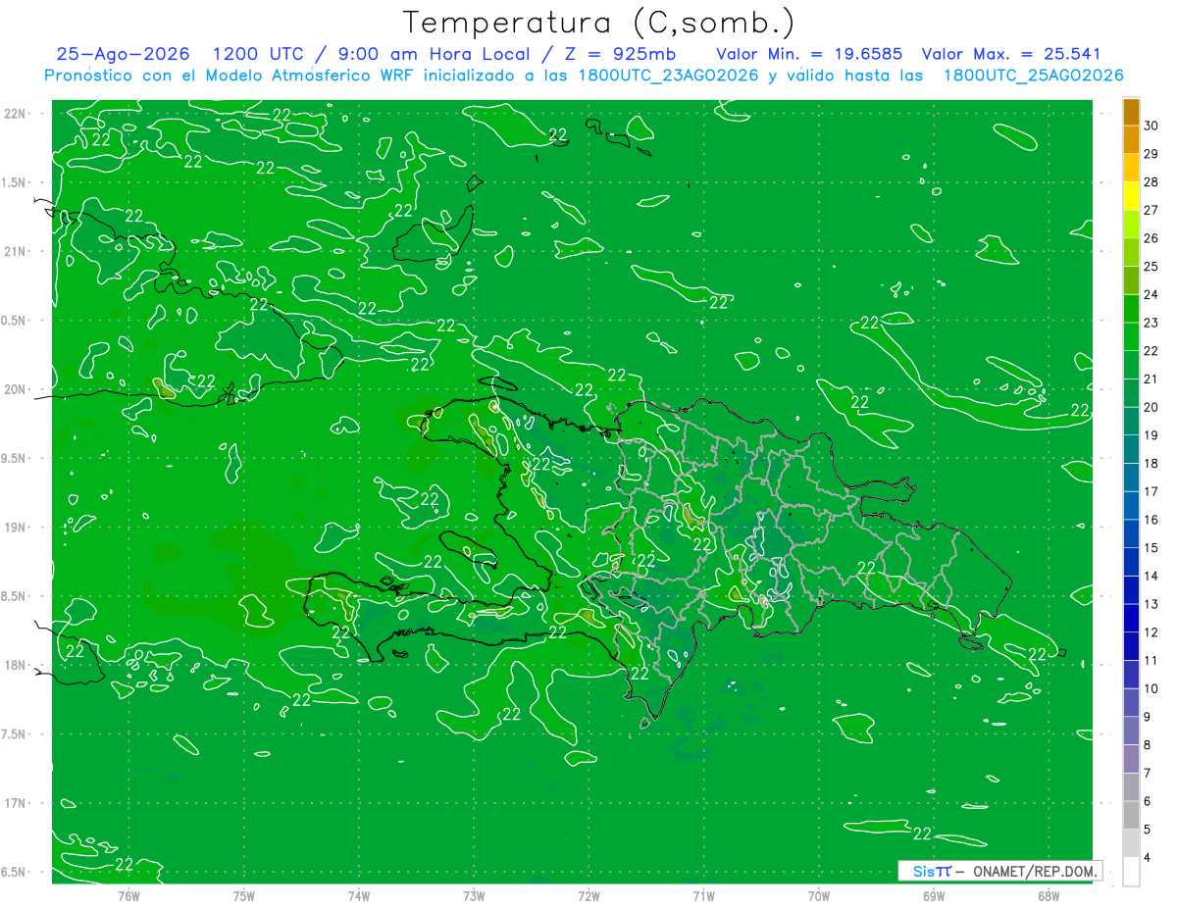
Task: Click the colorbar legend value '27'
Action: [1151, 210]
